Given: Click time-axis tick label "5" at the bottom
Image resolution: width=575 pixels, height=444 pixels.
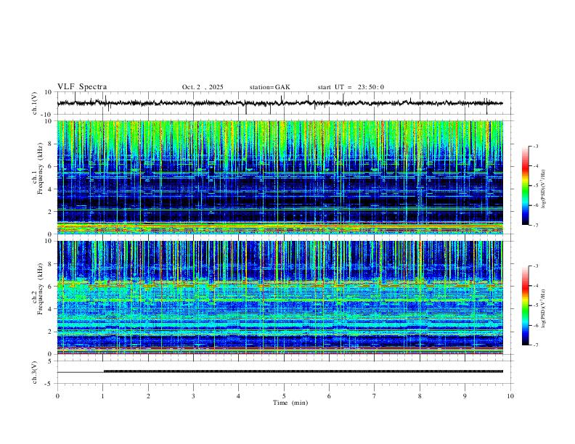Looking at the screenshot, I should click(x=284, y=396).
